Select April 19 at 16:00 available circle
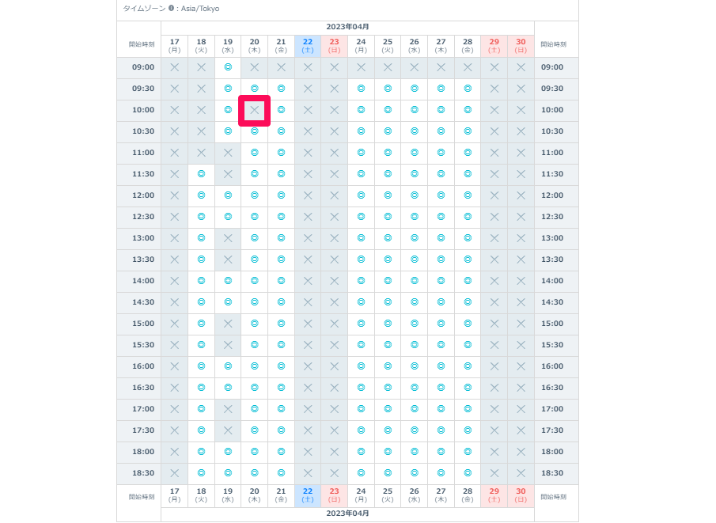This screenshot has height=523, width=716. pyautogui.click(x=228, y=366)
